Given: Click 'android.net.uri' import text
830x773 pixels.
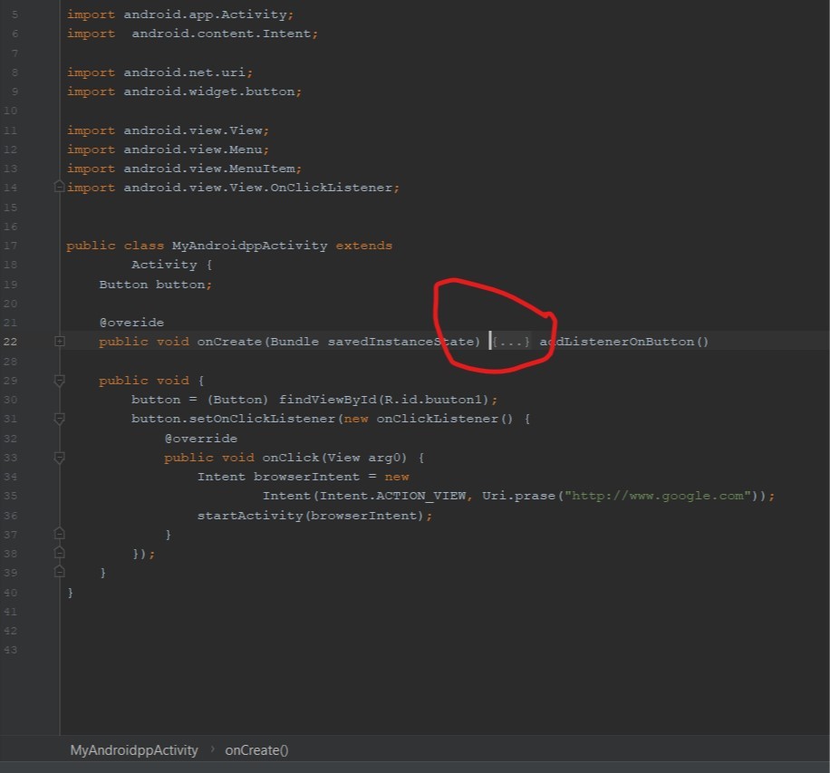Looking at the screenshot, I should point(184,72).
